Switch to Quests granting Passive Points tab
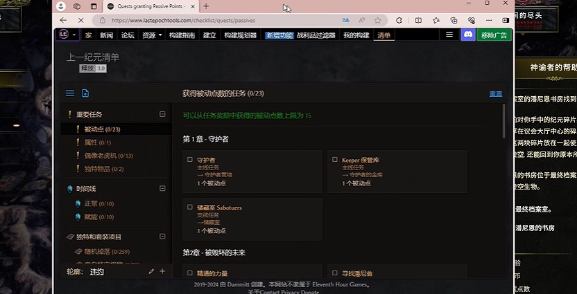Screen dimensions: 577x294 tap(151, 6)
